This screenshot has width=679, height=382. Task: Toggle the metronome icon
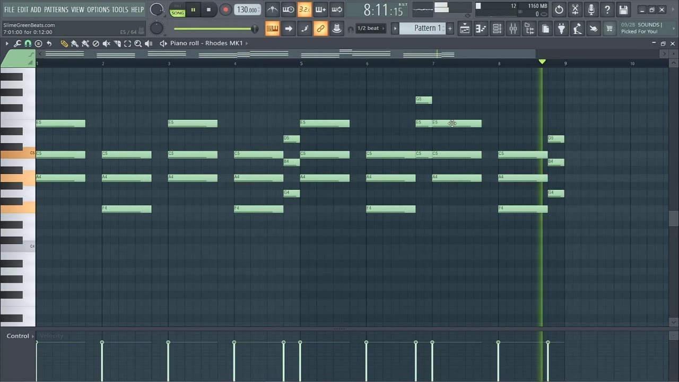coord(272,10)
